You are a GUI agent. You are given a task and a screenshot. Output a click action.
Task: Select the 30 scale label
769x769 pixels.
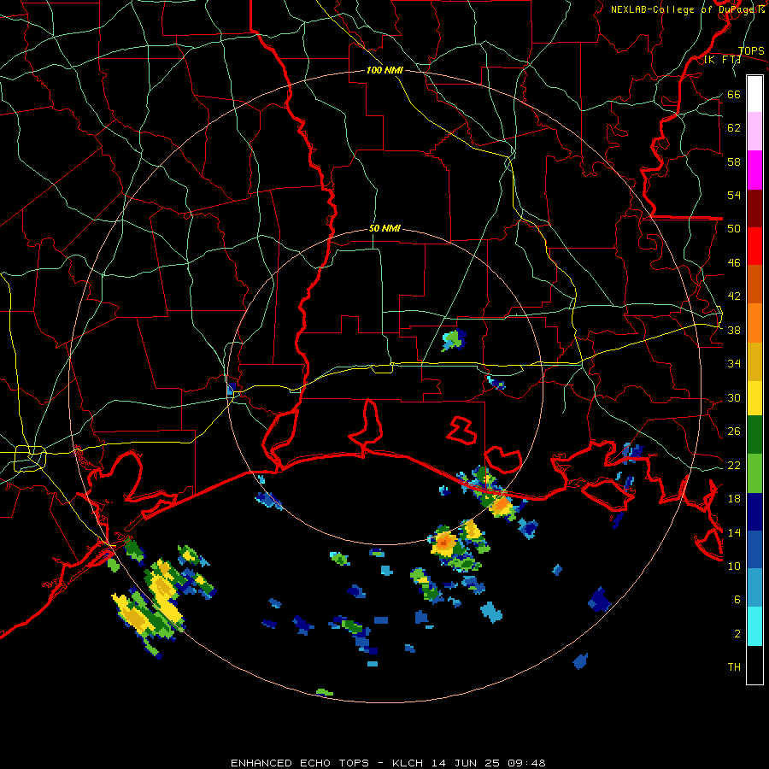point(734,397)
